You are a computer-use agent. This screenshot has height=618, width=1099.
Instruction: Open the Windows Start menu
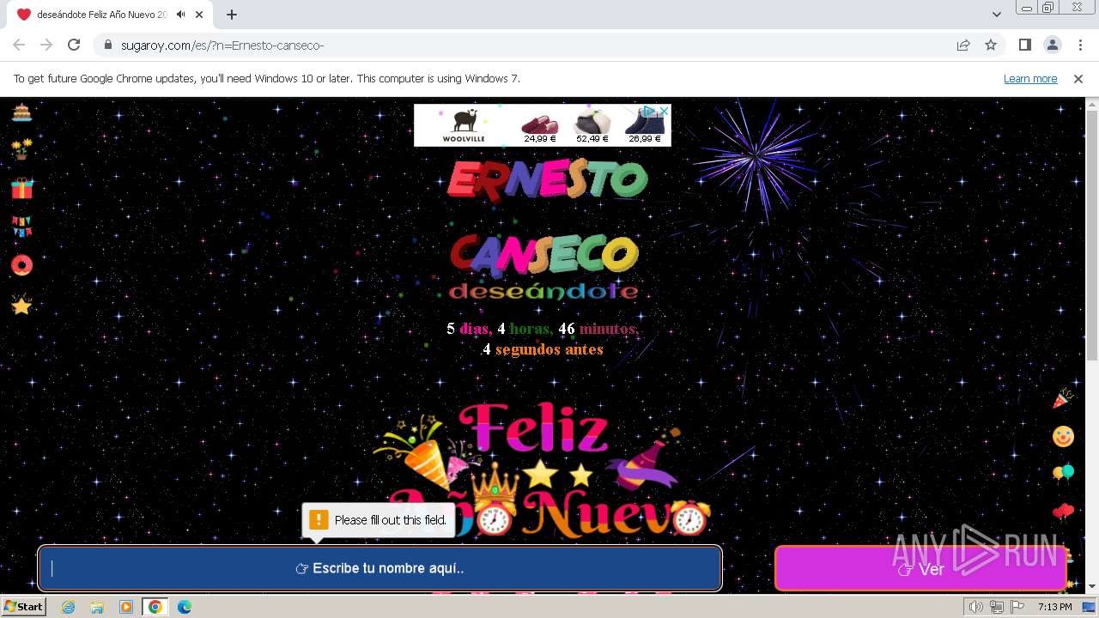click(x=23, y=606)
